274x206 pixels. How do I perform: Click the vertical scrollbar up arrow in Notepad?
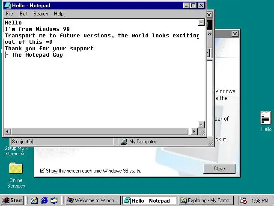(x=201, y=22)
